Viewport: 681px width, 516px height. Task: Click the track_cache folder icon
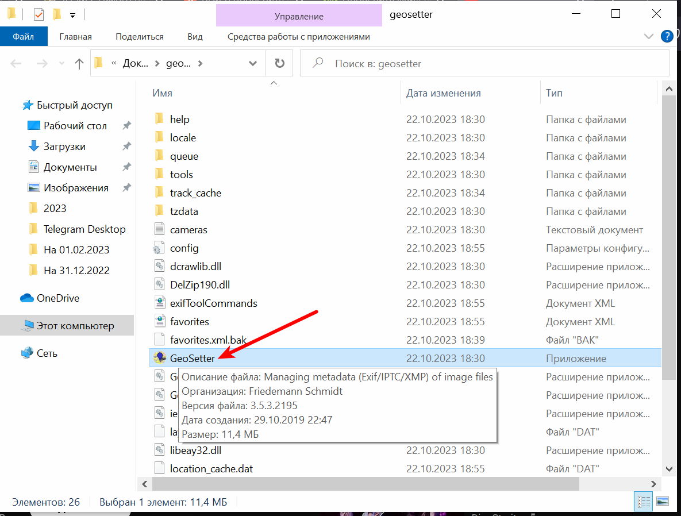(x=159, y=192)
